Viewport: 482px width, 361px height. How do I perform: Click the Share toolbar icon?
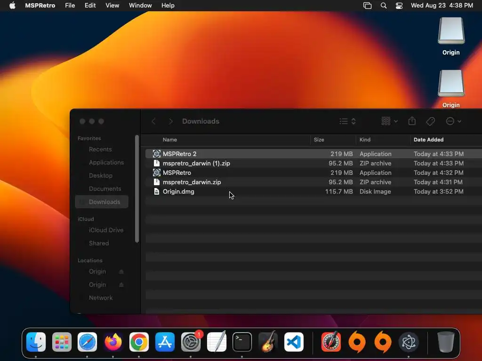[412, 121]
